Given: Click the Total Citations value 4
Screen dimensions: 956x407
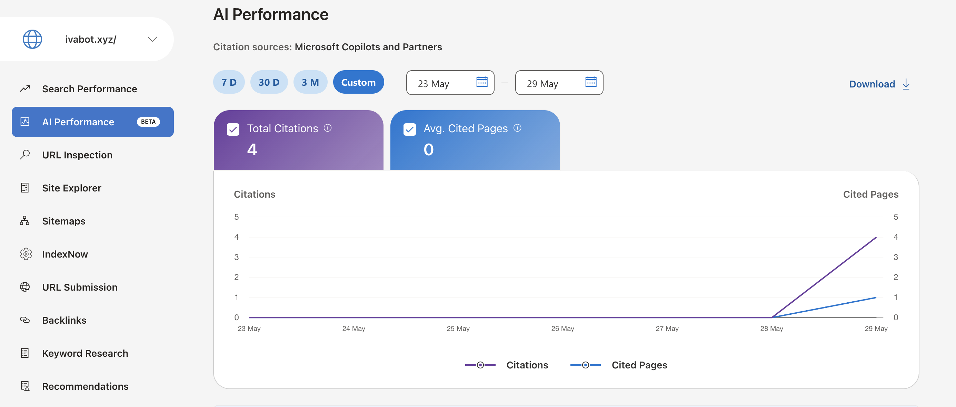Looking at the screenshot, I should [x=252, y=149].
